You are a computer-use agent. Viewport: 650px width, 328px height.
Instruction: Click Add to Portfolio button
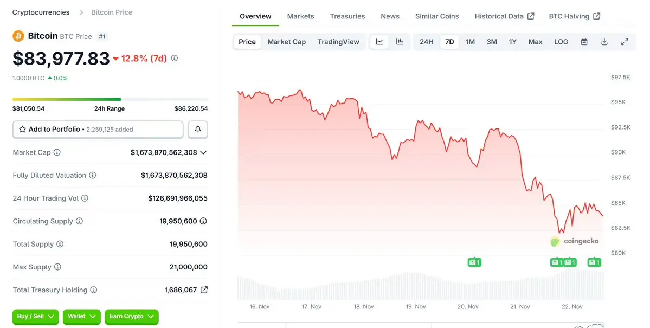98,130
